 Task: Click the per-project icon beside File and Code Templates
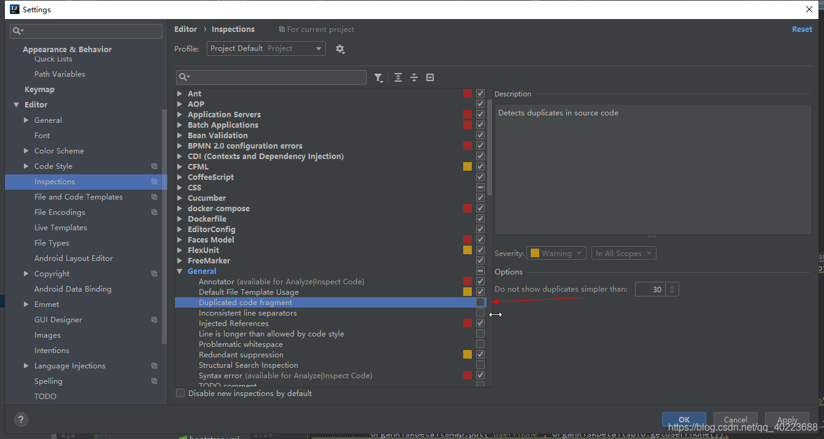[155, 197]
